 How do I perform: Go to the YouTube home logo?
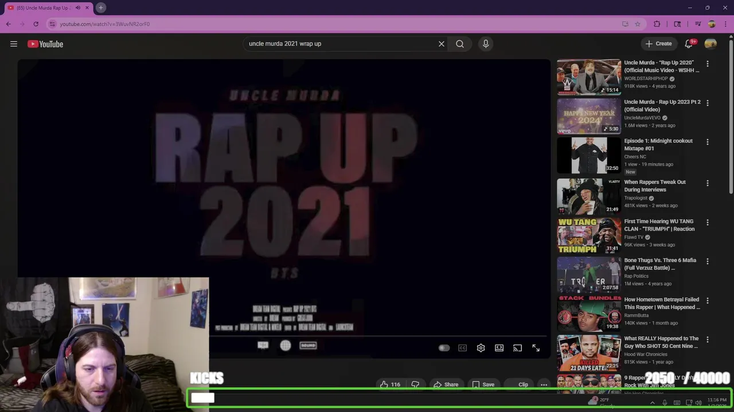click(x=45, y=44)
